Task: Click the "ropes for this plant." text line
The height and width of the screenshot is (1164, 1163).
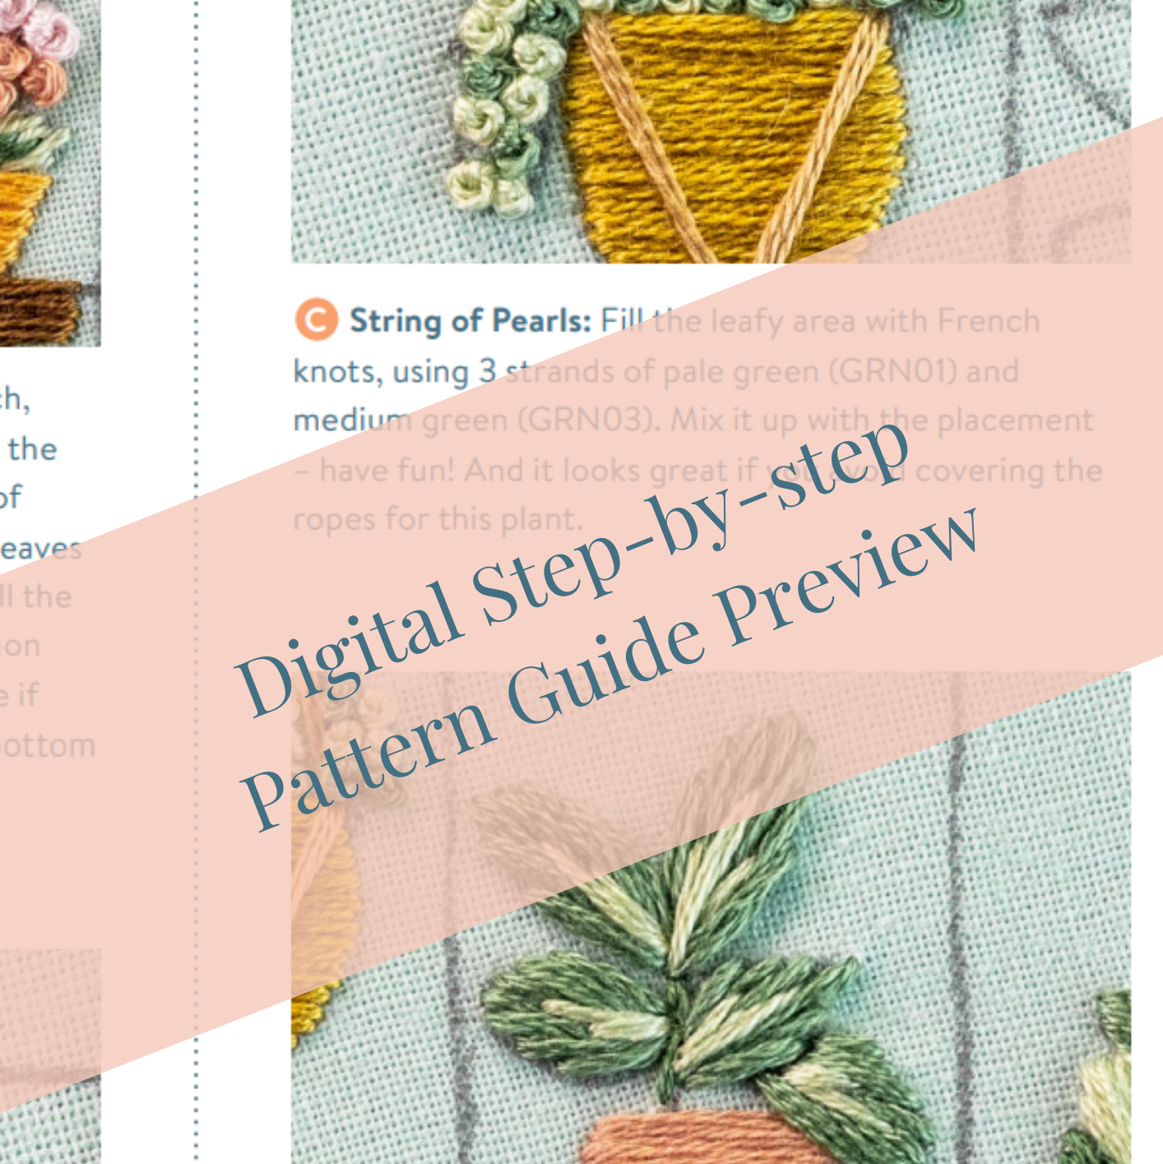Action: point(438,519)
